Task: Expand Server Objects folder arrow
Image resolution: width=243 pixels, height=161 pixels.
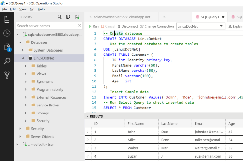Action: pyautogui.click(x=20, y=137)
